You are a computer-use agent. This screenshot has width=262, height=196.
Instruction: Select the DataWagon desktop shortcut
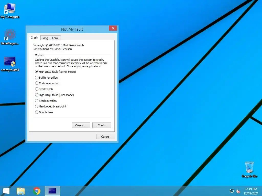[10, 37]
